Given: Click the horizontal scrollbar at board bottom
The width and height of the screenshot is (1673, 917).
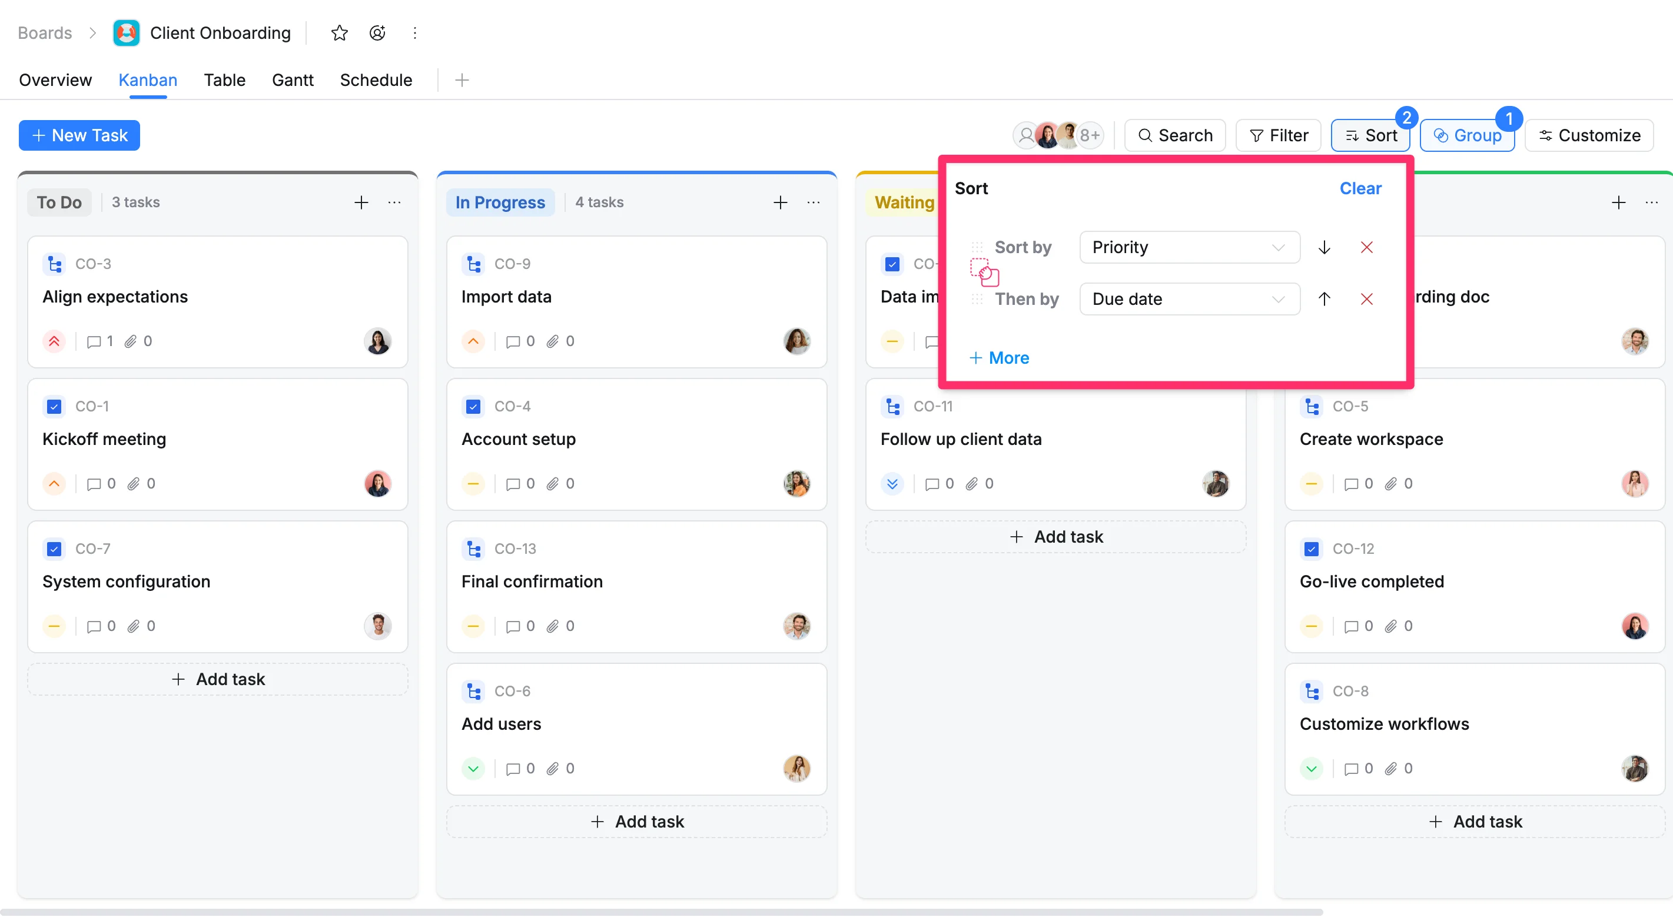Looking at the screenshot, I should [661, 912].
